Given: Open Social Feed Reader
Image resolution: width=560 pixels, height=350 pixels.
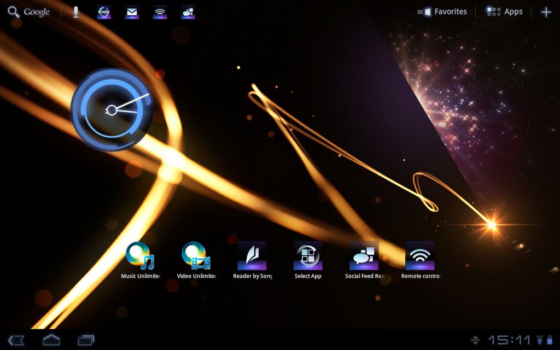Looking at the screenshot, I should point(364,256).
